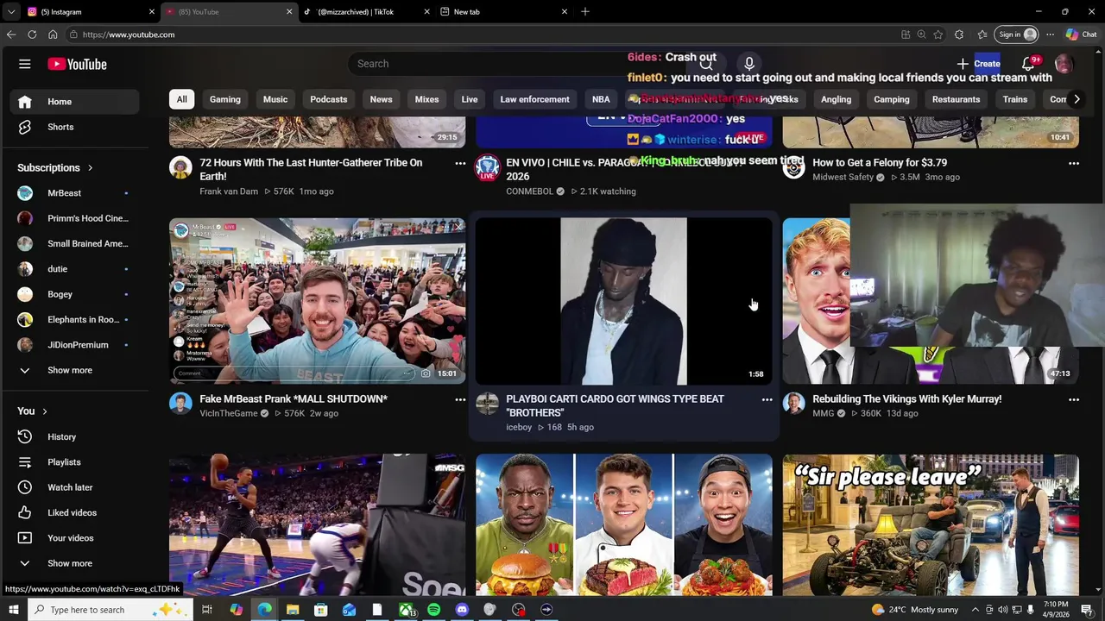This screenshot has width=1105, height=621.
Task: Open dutie subscription channel
Action: [x=74, y=269]
